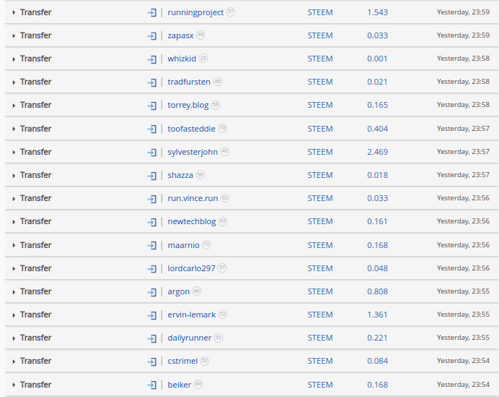Click reputation badge 71 next to maarnio

pyautogui.click(x=206, y=244)
